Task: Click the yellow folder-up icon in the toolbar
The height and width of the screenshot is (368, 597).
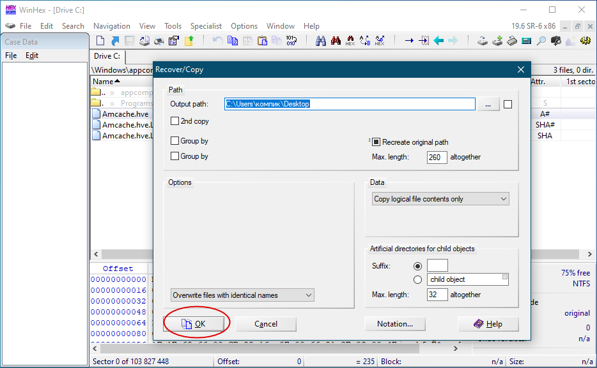Action: pos(189,41)
